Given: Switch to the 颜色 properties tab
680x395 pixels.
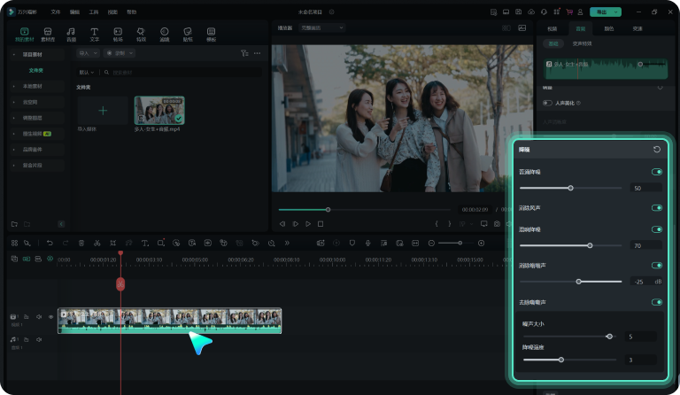Looking at the screenshot, I should pyautogui.click(x=608, y=28).
